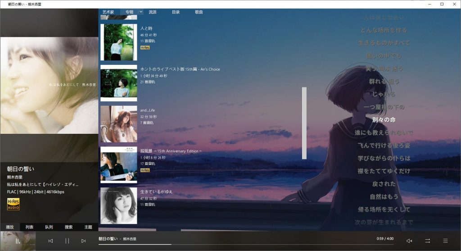Open the 流派 tab

(x=153, y=12)
